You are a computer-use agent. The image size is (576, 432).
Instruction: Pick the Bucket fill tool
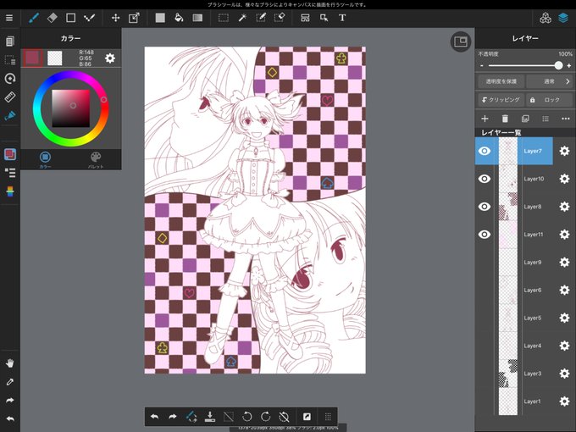(x=179, y=18)
